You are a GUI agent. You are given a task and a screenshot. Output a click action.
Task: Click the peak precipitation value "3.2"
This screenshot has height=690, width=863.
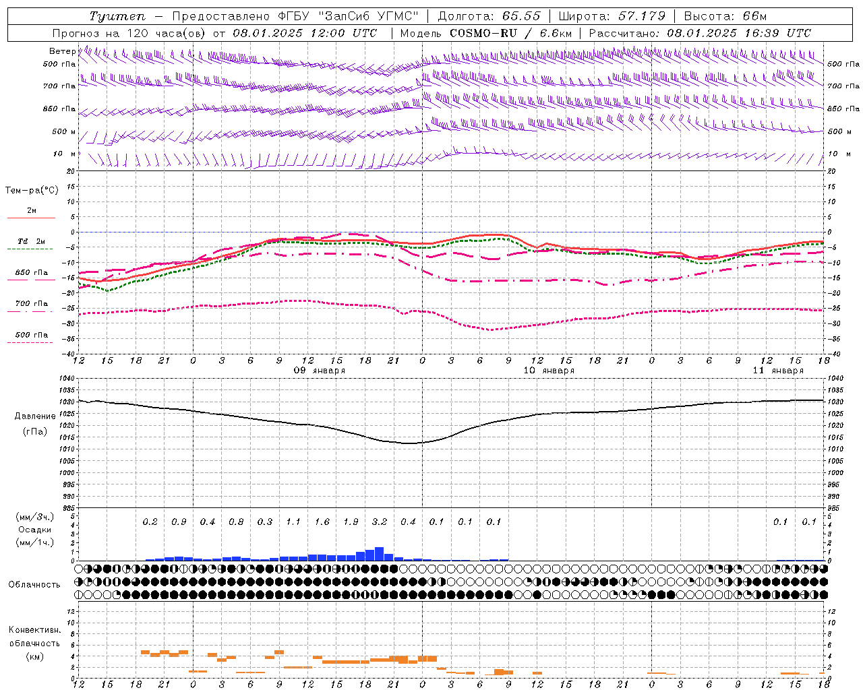tap(380, 522)
